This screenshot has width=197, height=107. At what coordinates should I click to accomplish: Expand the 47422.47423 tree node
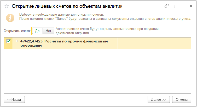point(17,41)
